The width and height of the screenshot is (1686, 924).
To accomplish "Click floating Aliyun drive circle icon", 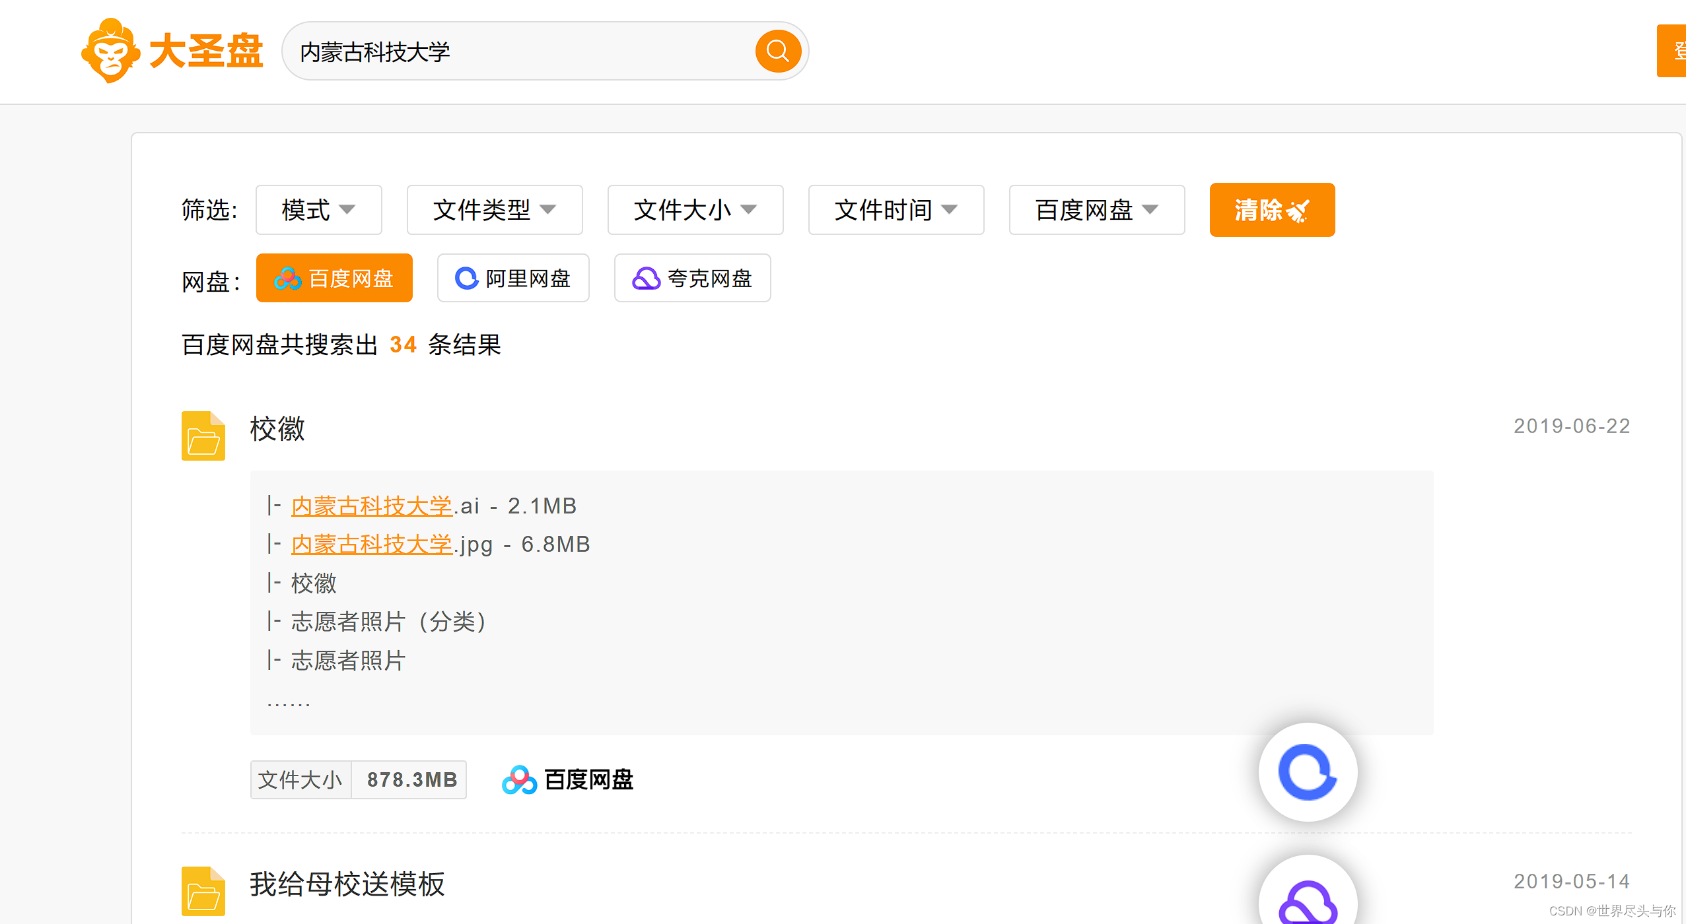I will point(1308,772).
